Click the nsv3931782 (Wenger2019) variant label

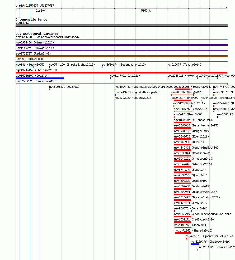(x=192, y=131)
